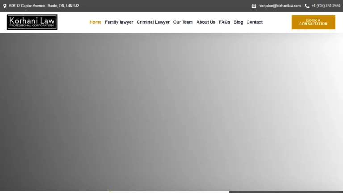Viewport: 343px width, 193px height.
Task: Click the phone handset icon
Action: [307, 6]
